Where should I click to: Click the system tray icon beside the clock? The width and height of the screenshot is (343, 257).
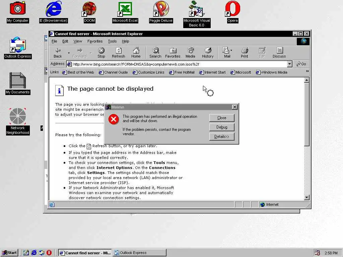317,253
